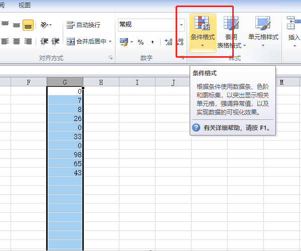The image size is (301, 251).
Task: Open 合并后居中 dropdown arrow
Action: (110, 41)
